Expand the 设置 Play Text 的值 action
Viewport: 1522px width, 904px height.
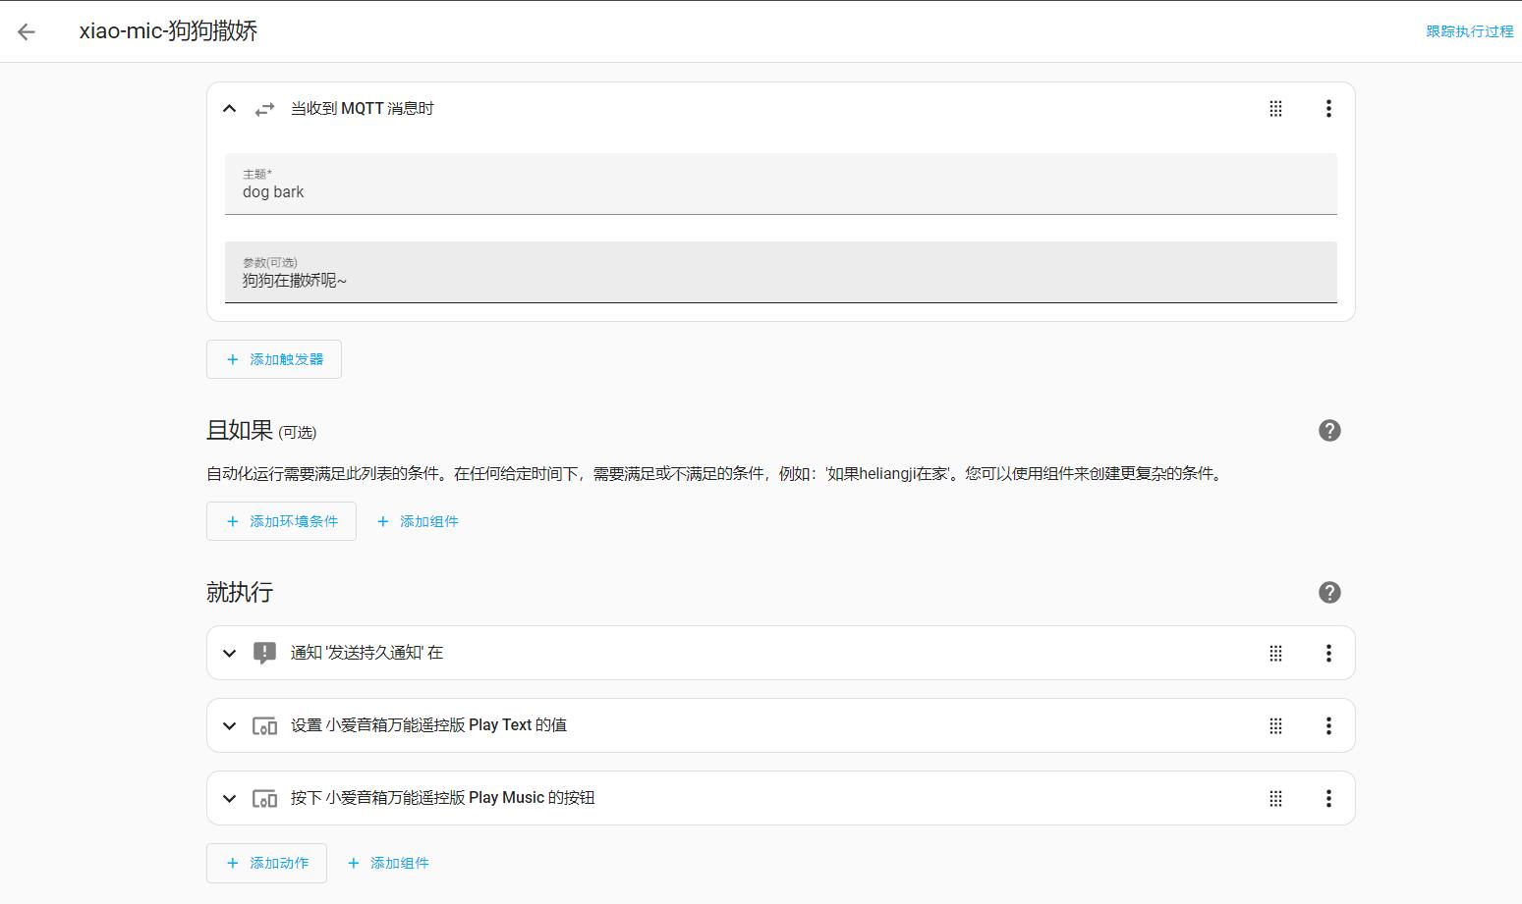coord(229,725)
